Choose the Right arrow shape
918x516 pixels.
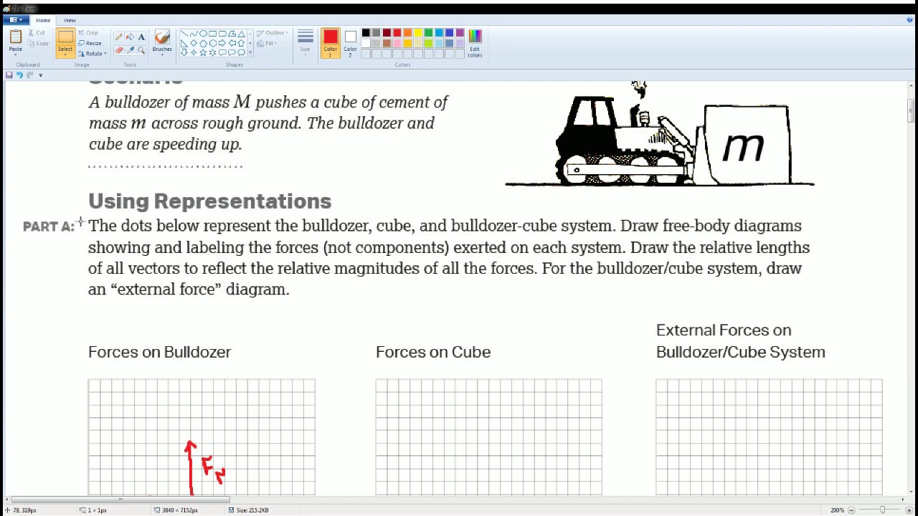tap(222, 43)
